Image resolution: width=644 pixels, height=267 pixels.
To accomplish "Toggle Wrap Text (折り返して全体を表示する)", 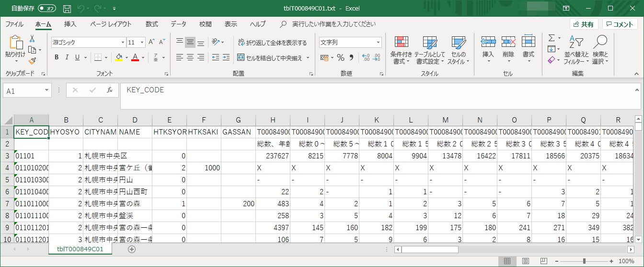I will tap(273, 43).
